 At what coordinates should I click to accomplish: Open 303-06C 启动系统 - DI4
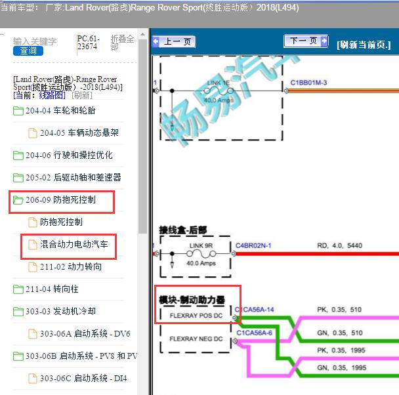pos(83,378)
